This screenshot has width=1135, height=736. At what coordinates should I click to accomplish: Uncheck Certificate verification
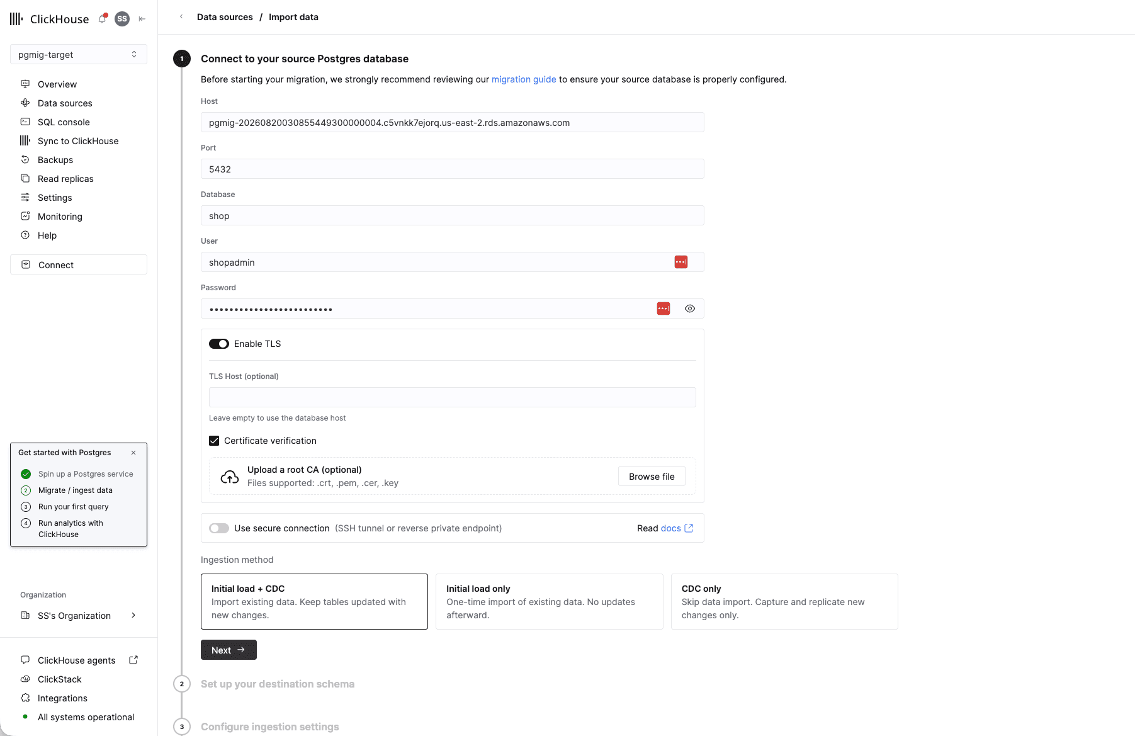pyautogui.click(x=214, y=441)
